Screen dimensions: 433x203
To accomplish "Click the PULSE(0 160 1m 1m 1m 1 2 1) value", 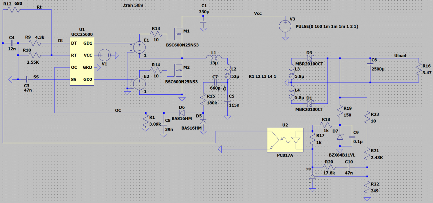I will pyautogui.click(x=327, y=27).
